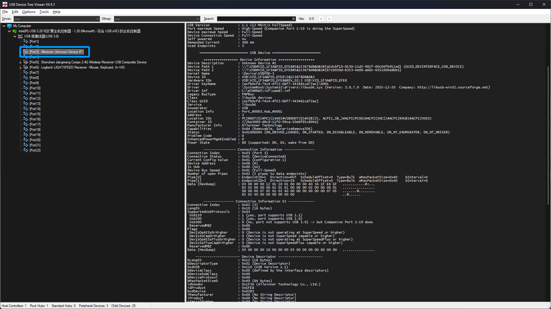
Task: Expand the Port6 Logitech Receiver node
Action: point(20,67)
